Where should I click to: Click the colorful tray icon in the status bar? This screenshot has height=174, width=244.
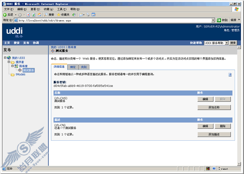[x=208, y=168]
